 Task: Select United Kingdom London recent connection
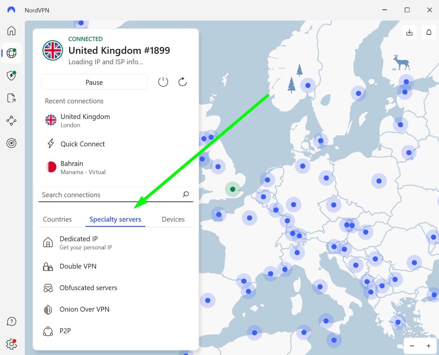coord(116,120)
